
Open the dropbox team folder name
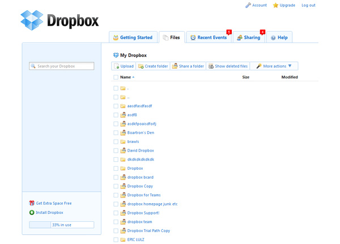[x=139, y=222]
